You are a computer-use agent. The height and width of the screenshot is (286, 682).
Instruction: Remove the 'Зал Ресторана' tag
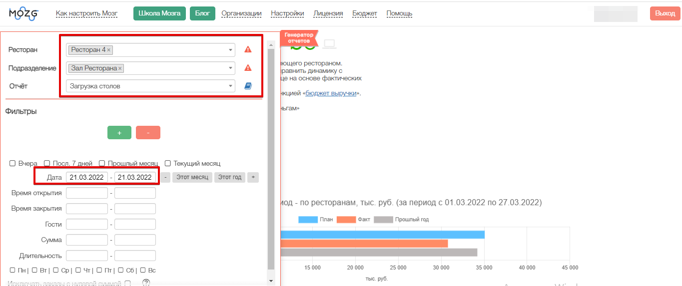coord(120,68)
